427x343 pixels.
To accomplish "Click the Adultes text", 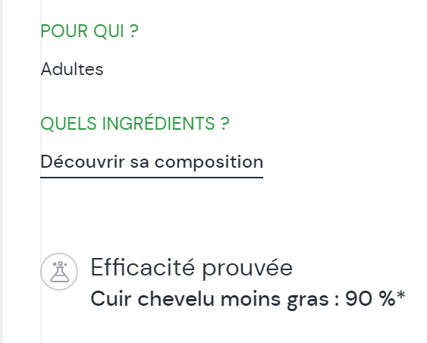I will click(72, 69).
